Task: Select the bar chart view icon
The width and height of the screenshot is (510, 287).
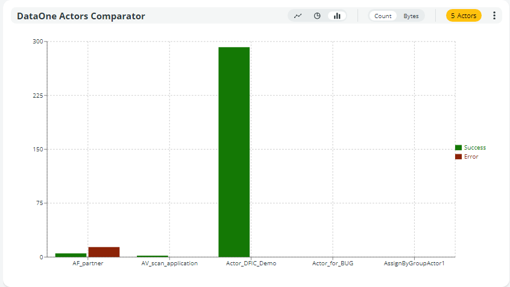Action: 337,16
